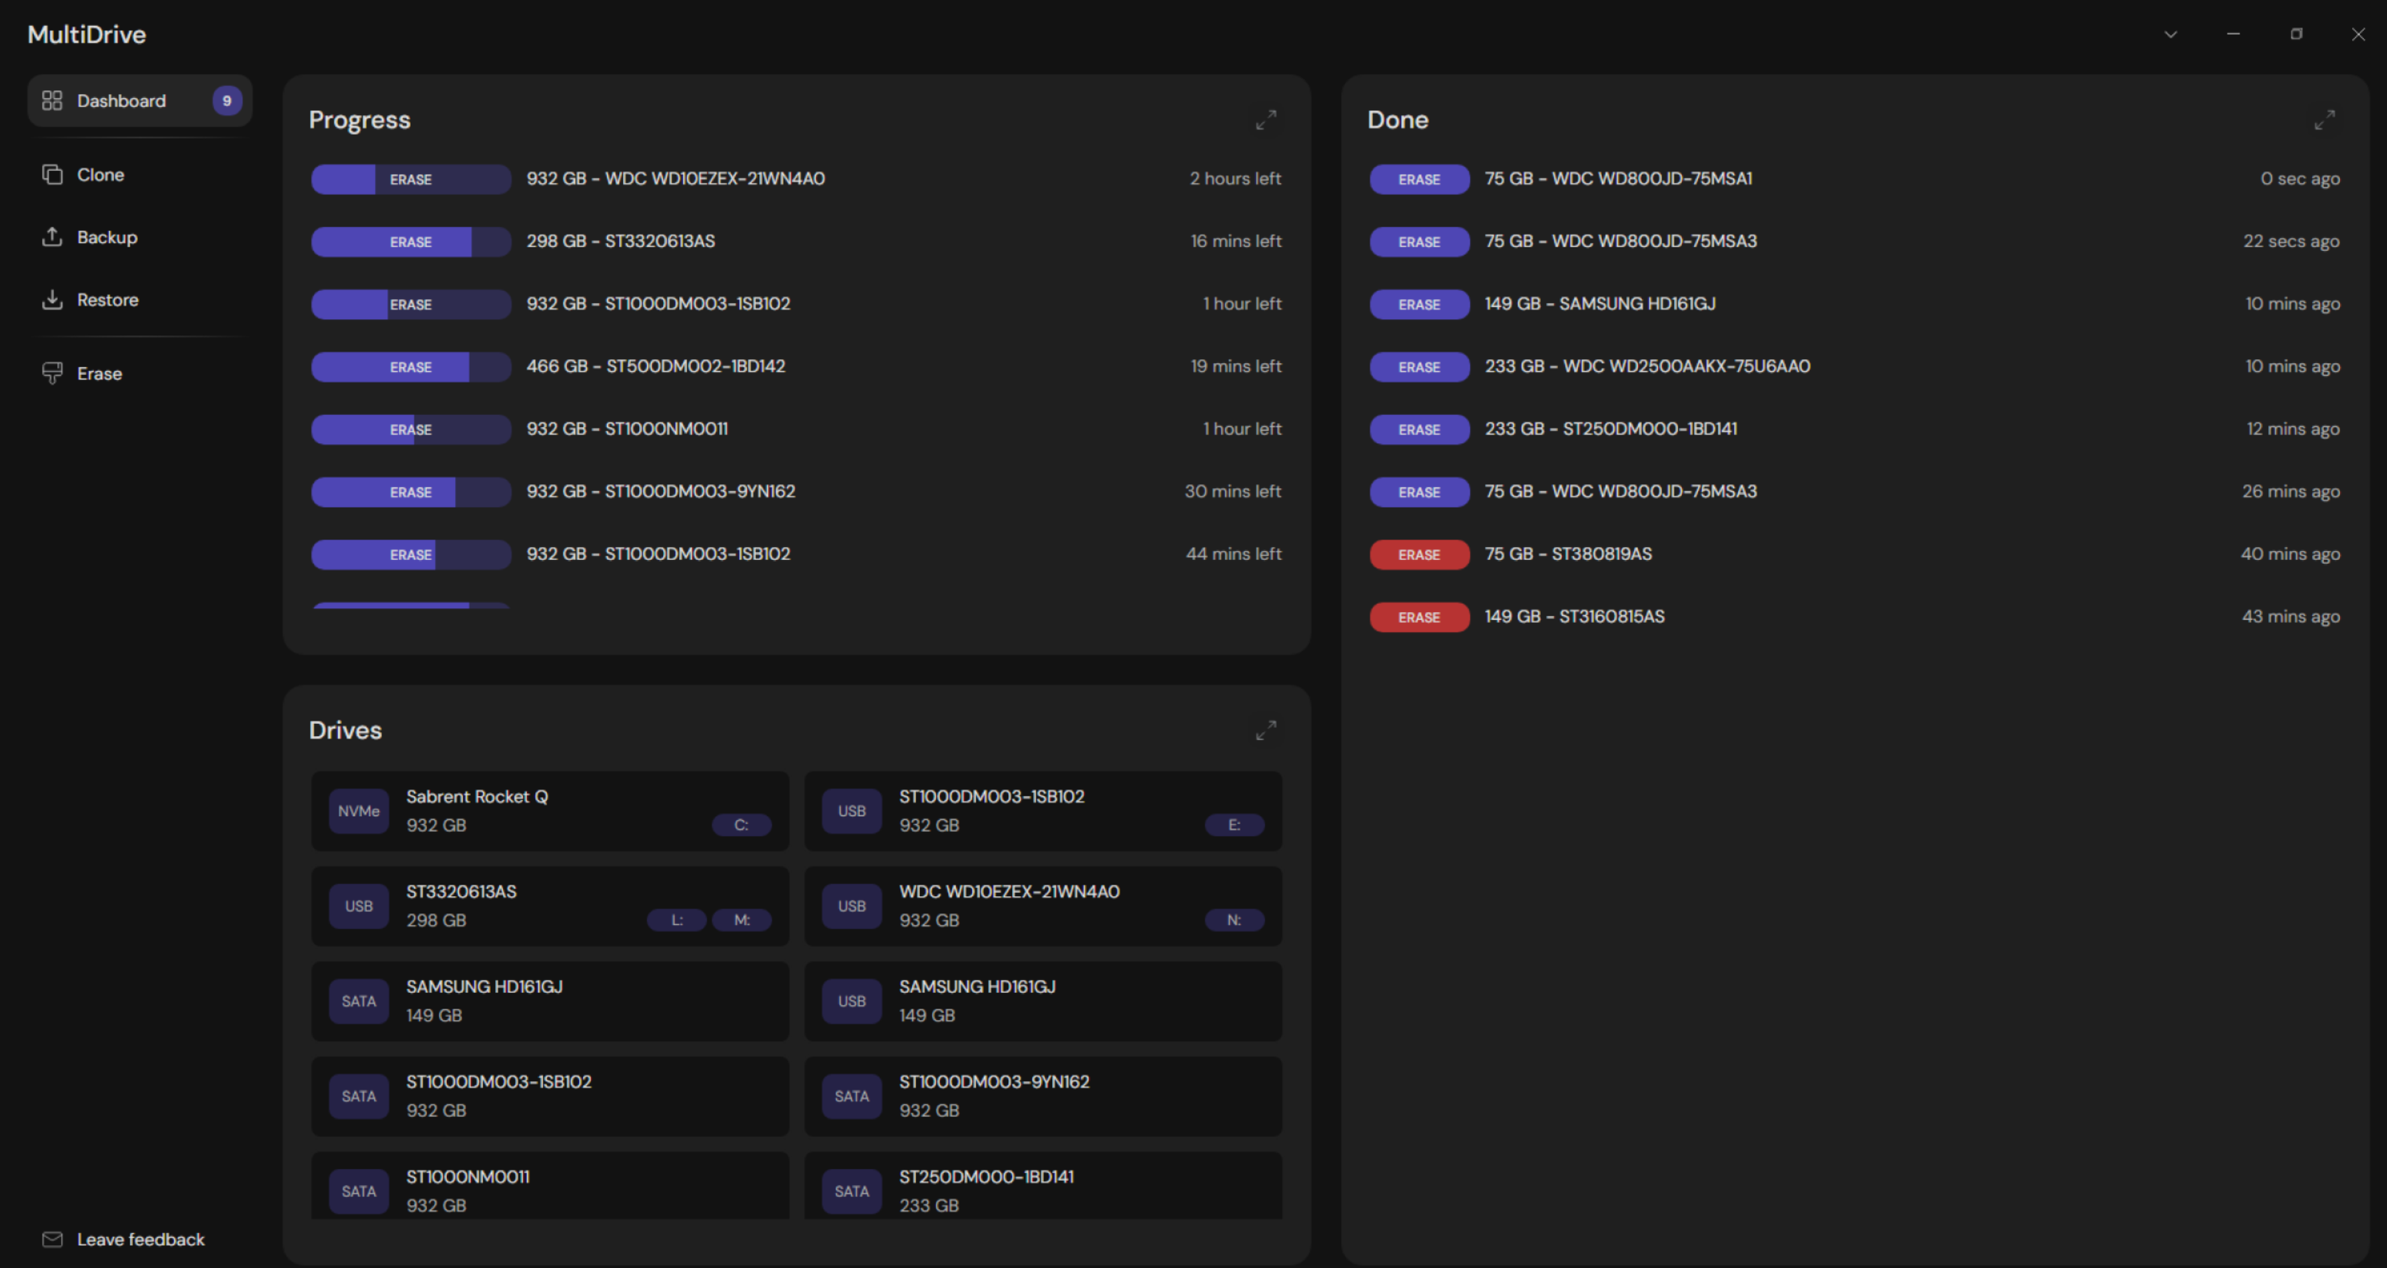The image size is (2387, 1268).
Task: Click the C: drive letter tag
Action: pos(741,824)
